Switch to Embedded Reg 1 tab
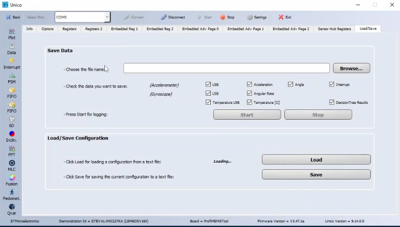This screenshot has height=227, width=400. coord(124,29)
